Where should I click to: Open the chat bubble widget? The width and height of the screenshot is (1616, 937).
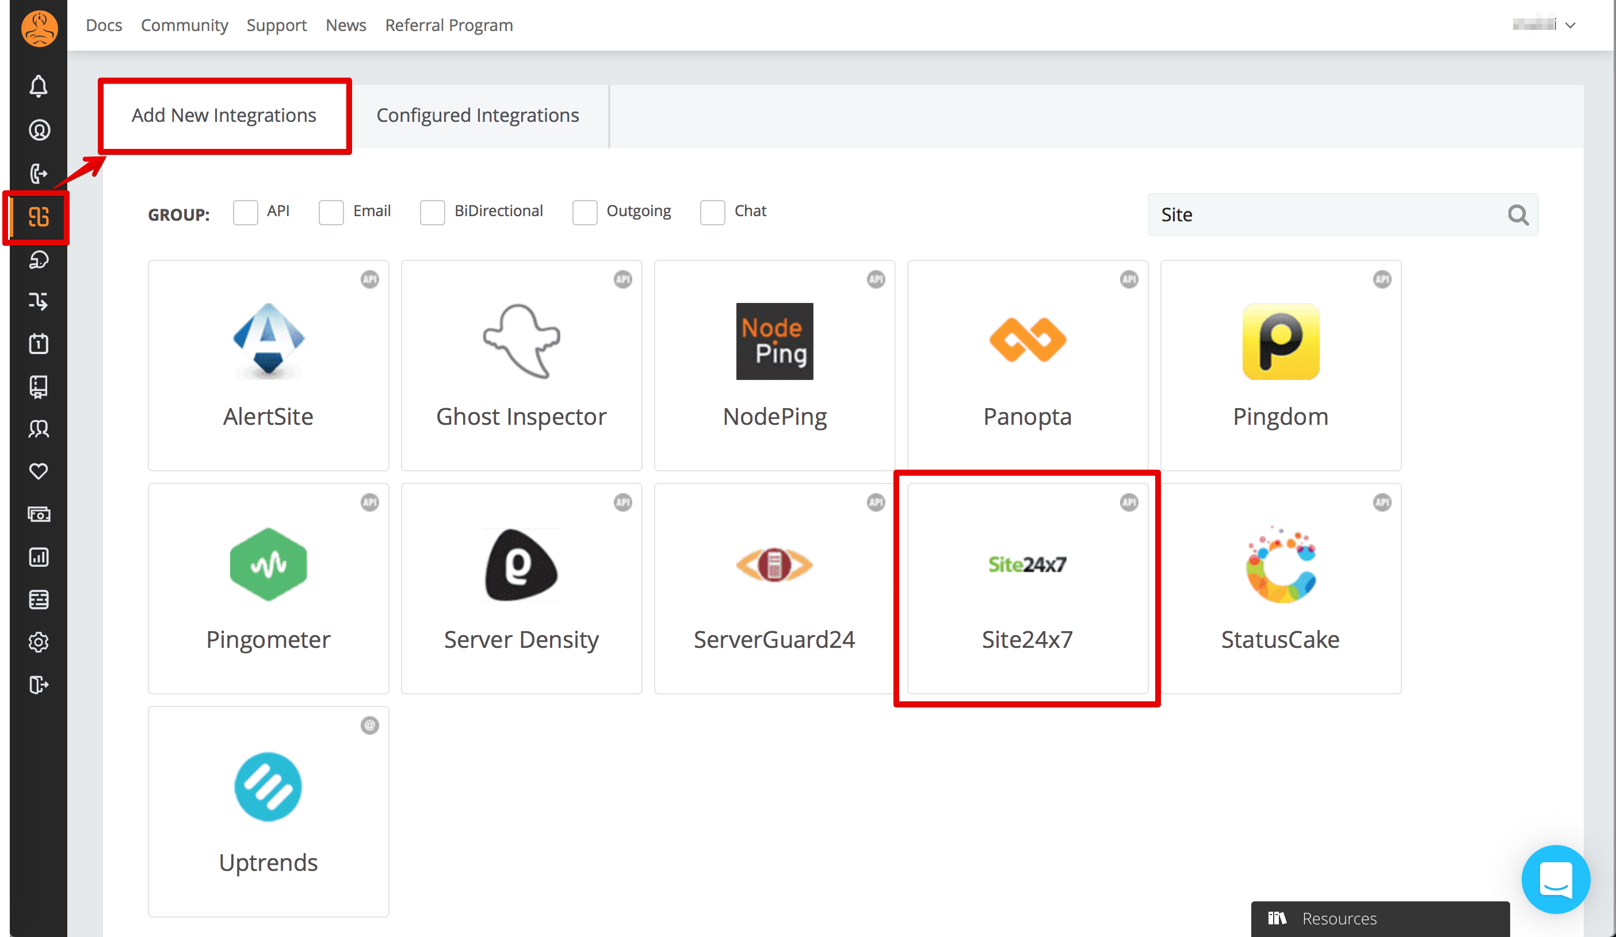click(x=1555, y=879)
